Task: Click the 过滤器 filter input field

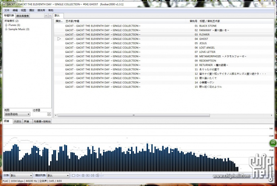Action: 40,114
